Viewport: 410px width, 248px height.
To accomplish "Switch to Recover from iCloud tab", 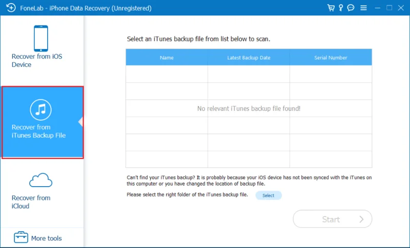I will click(x=42, y=192).
